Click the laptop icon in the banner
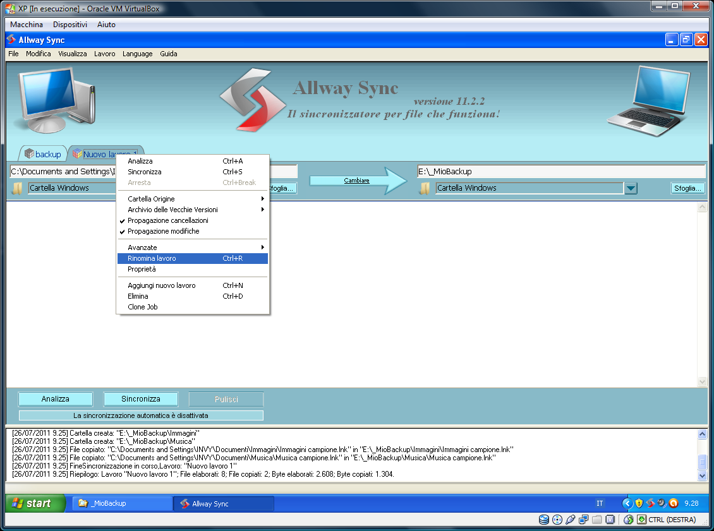This screenshot has width=714, height=531. tap(649, 101)
